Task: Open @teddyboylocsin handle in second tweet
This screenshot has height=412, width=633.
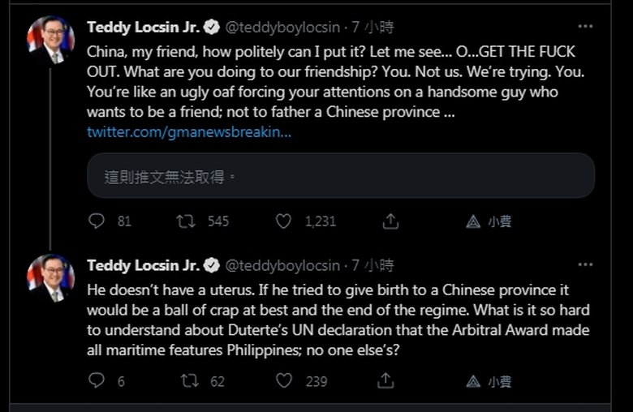Action: [x=282, y=265]
